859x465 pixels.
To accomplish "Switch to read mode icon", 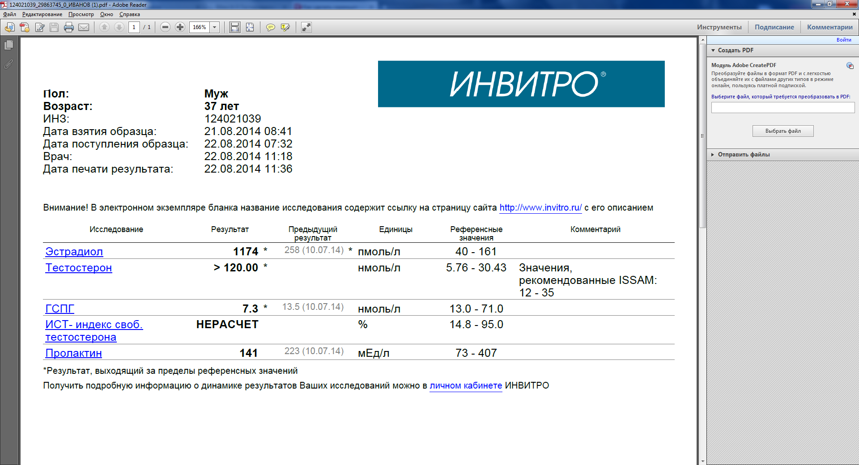I will (x=306, y=27).
